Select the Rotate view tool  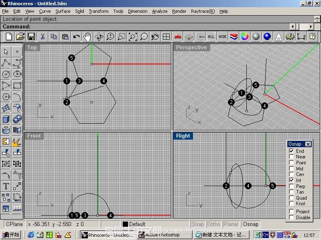pyautogui.click(x=99, y=37)
